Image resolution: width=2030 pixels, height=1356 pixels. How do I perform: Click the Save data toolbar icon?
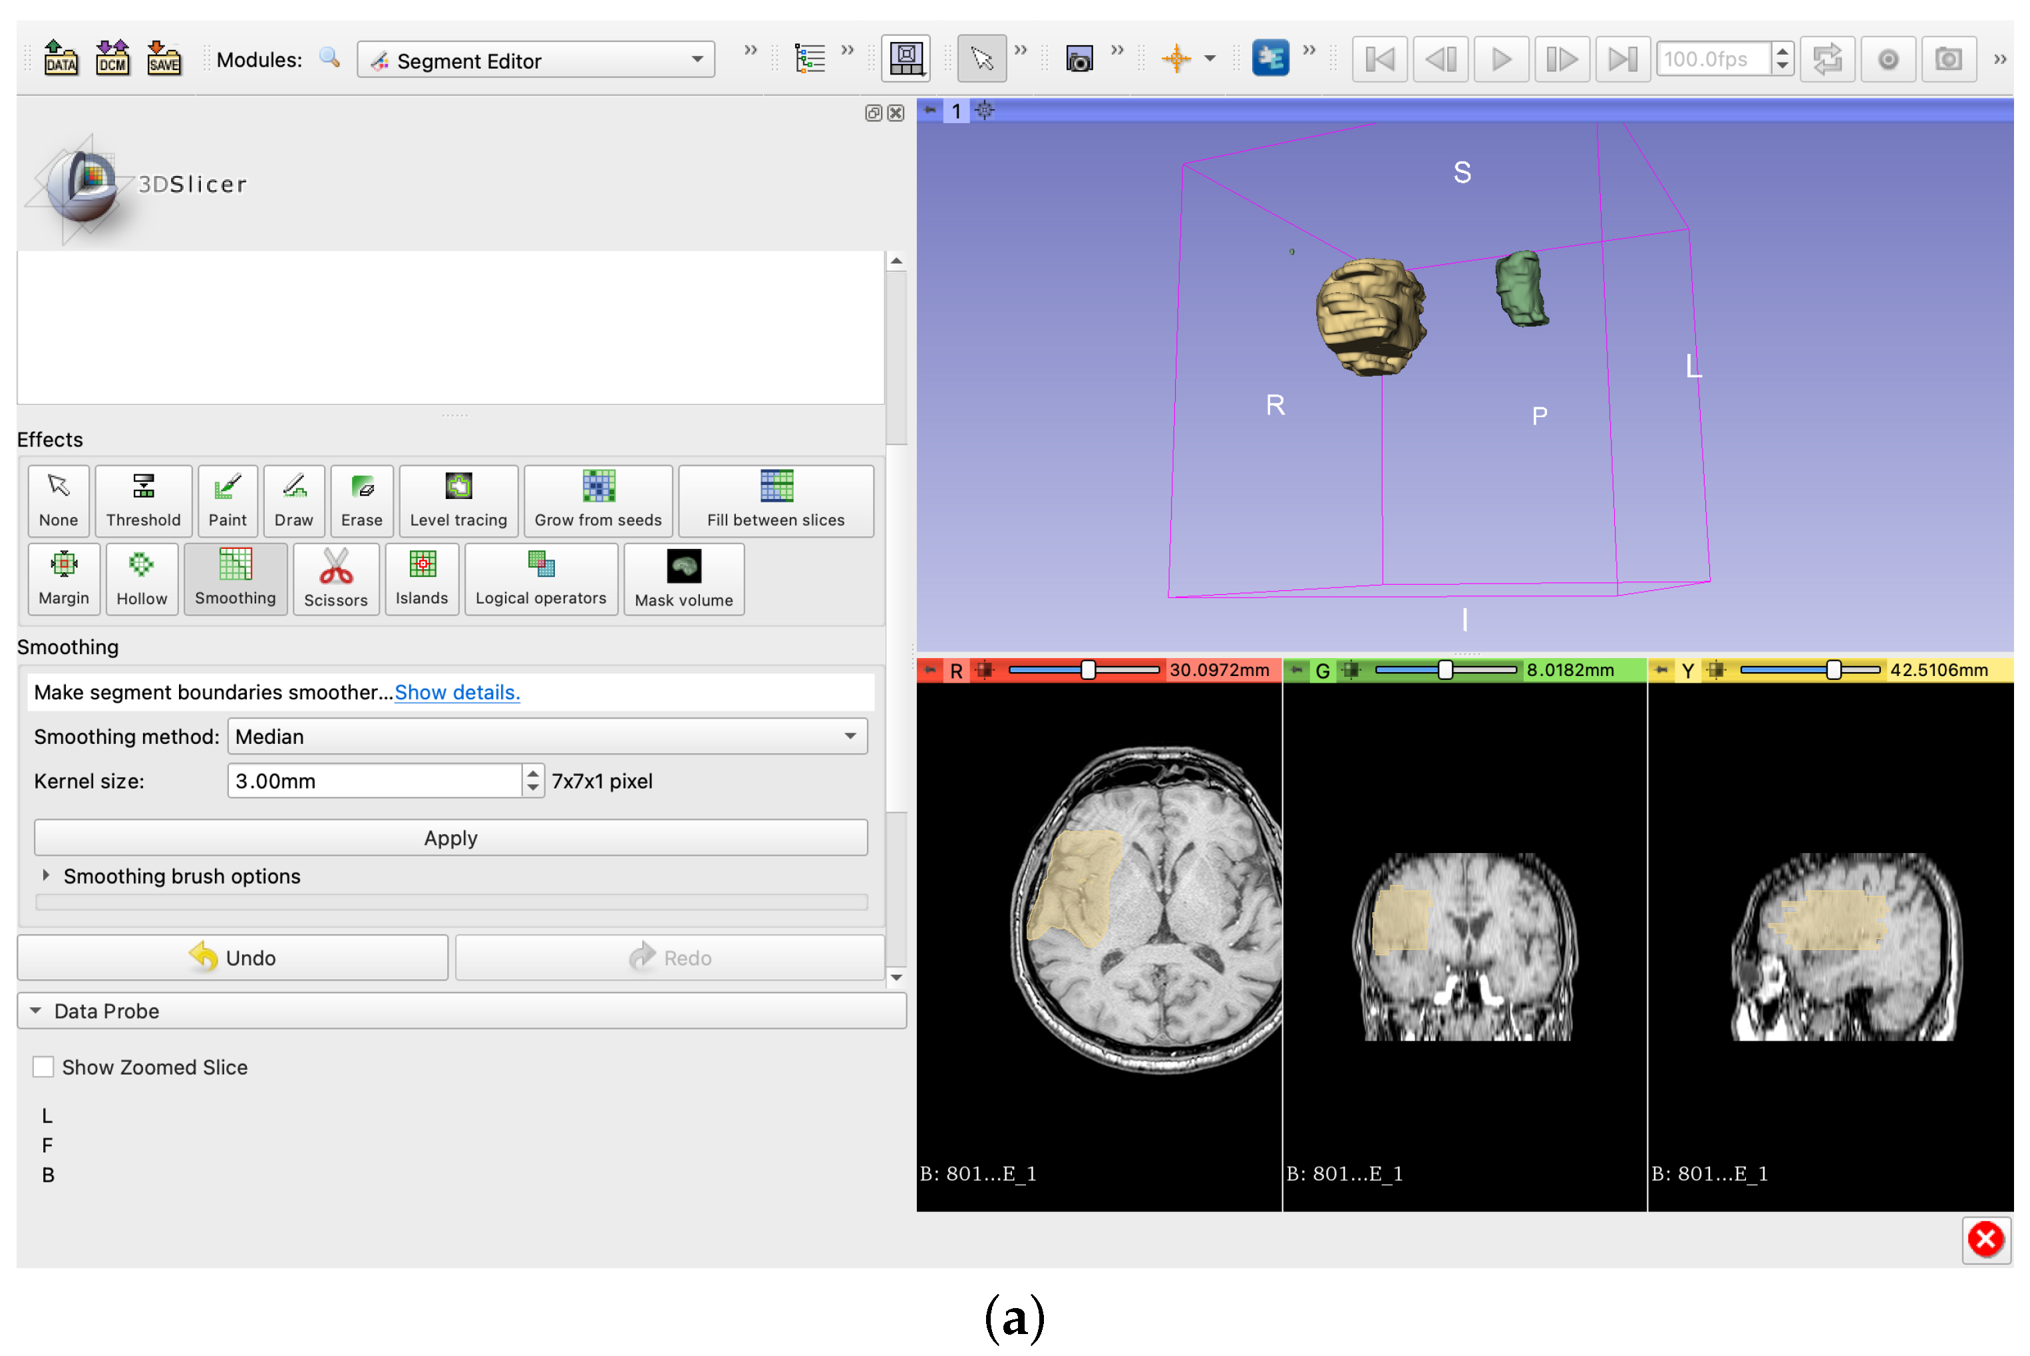click(164, 59)
